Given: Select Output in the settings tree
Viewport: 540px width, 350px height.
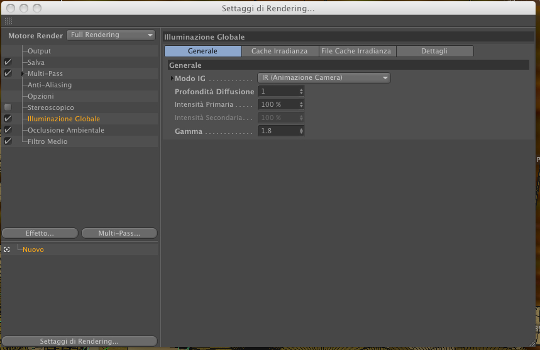Looking at the screenshot, I should click(39, 51).
